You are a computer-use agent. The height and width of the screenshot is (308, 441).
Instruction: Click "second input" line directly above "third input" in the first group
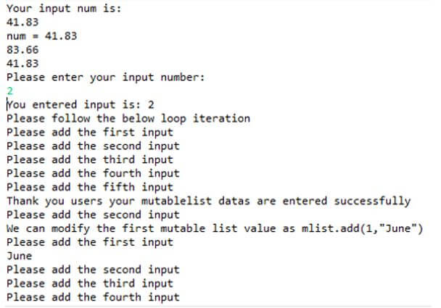click(92, 146)
